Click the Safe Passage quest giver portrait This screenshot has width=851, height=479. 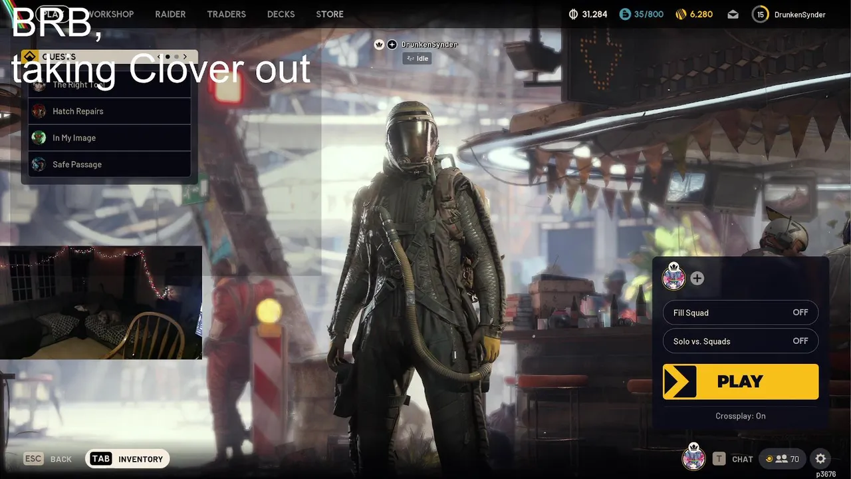[x=39, y=164]
